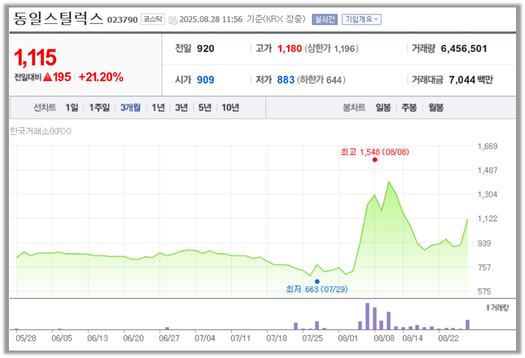Click the 봉차트 section label
The image size is (525, 358).
click(354, 108)
